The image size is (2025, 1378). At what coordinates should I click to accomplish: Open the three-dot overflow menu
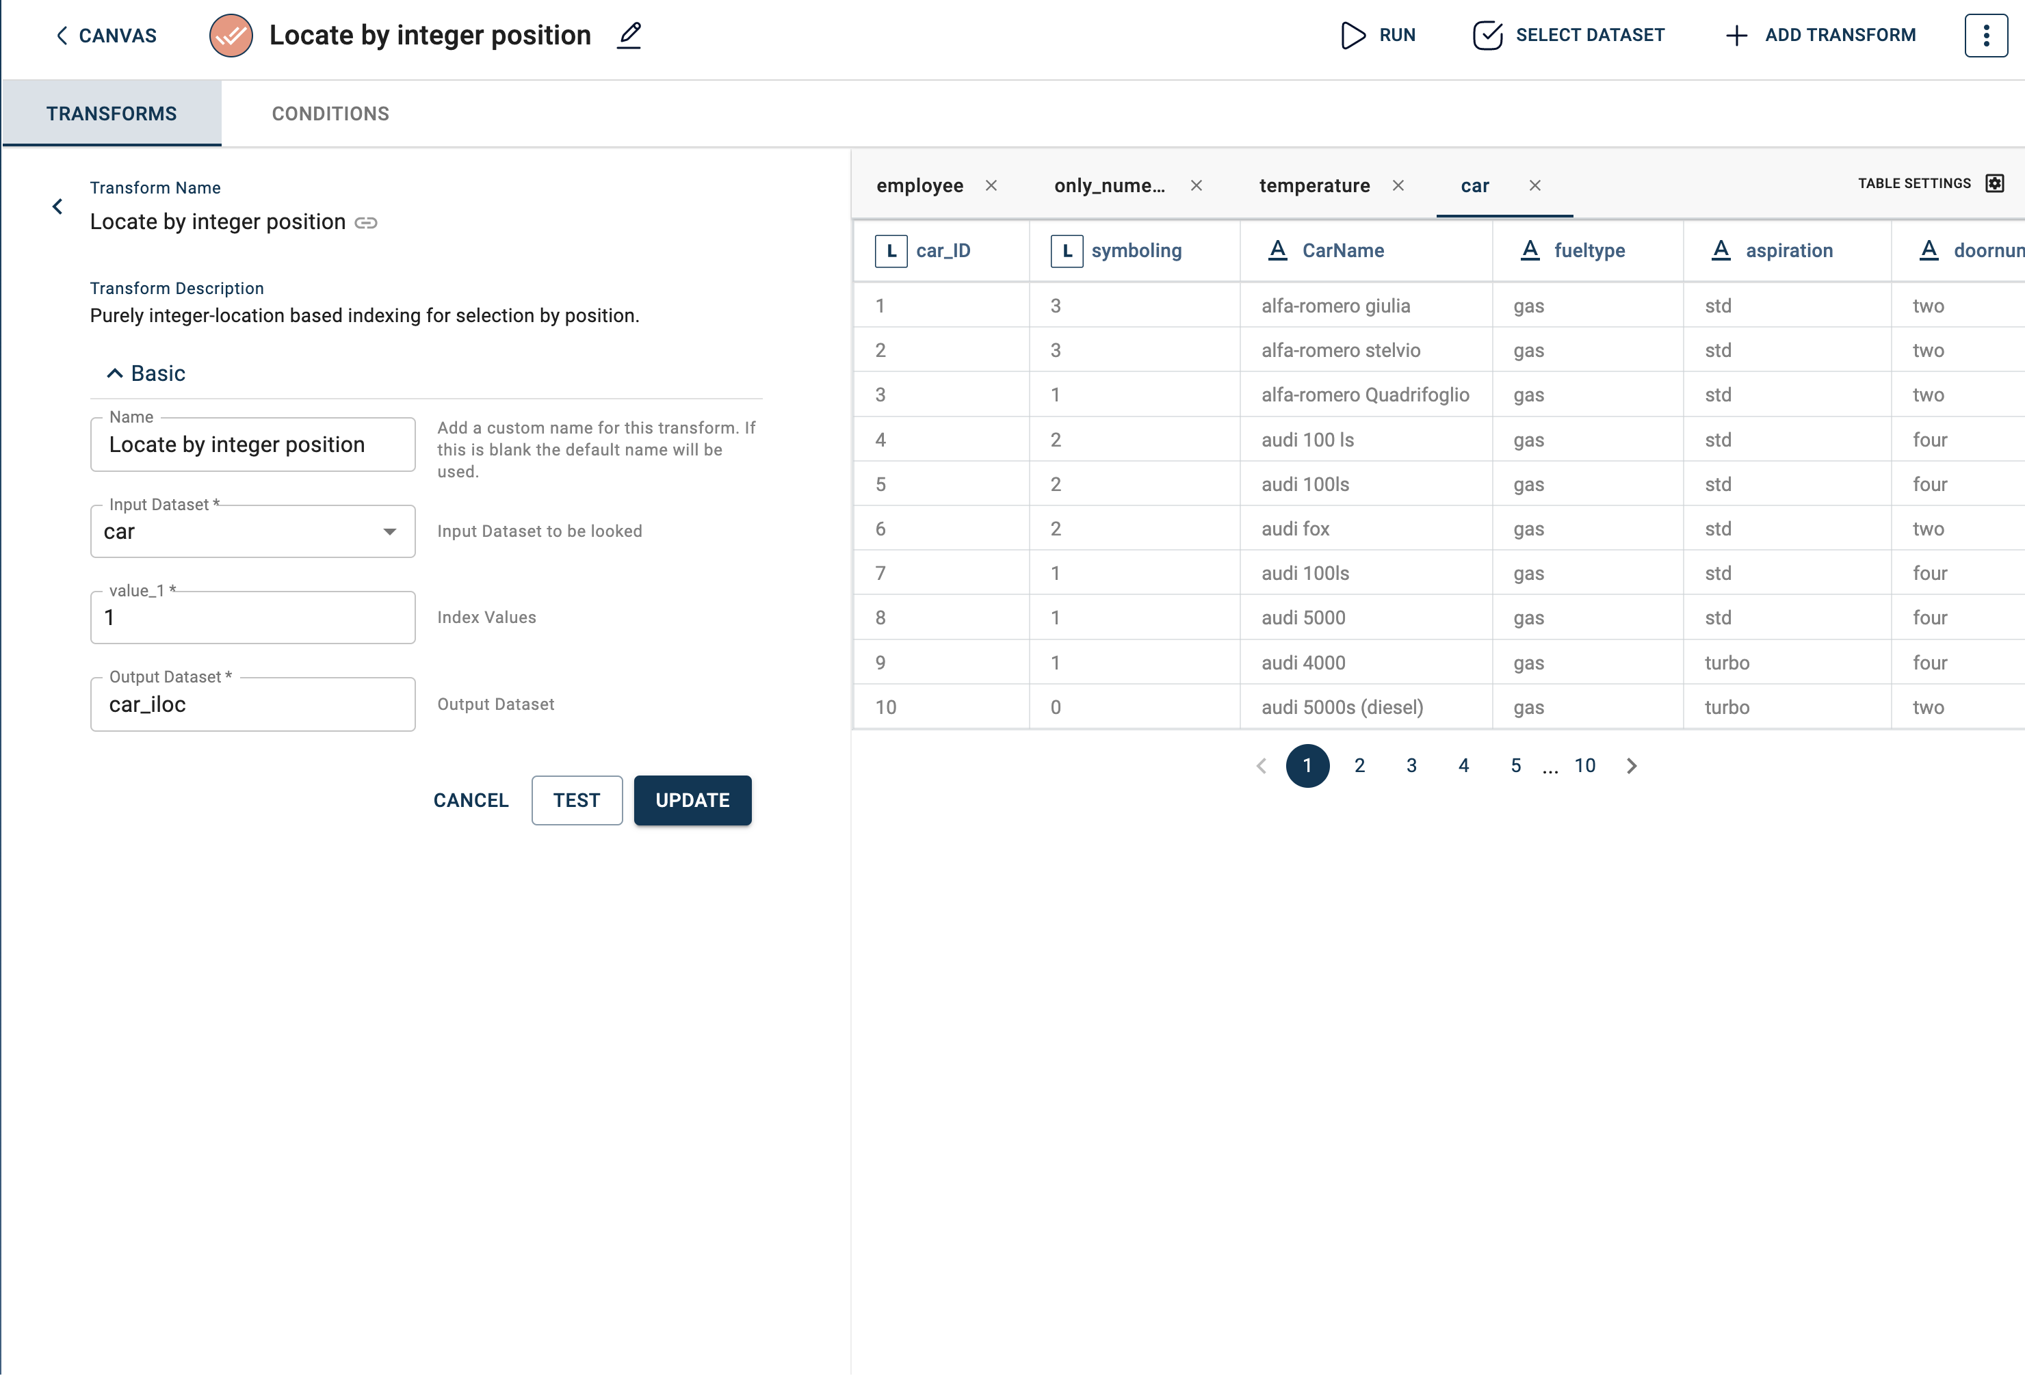click(1986, 36)
